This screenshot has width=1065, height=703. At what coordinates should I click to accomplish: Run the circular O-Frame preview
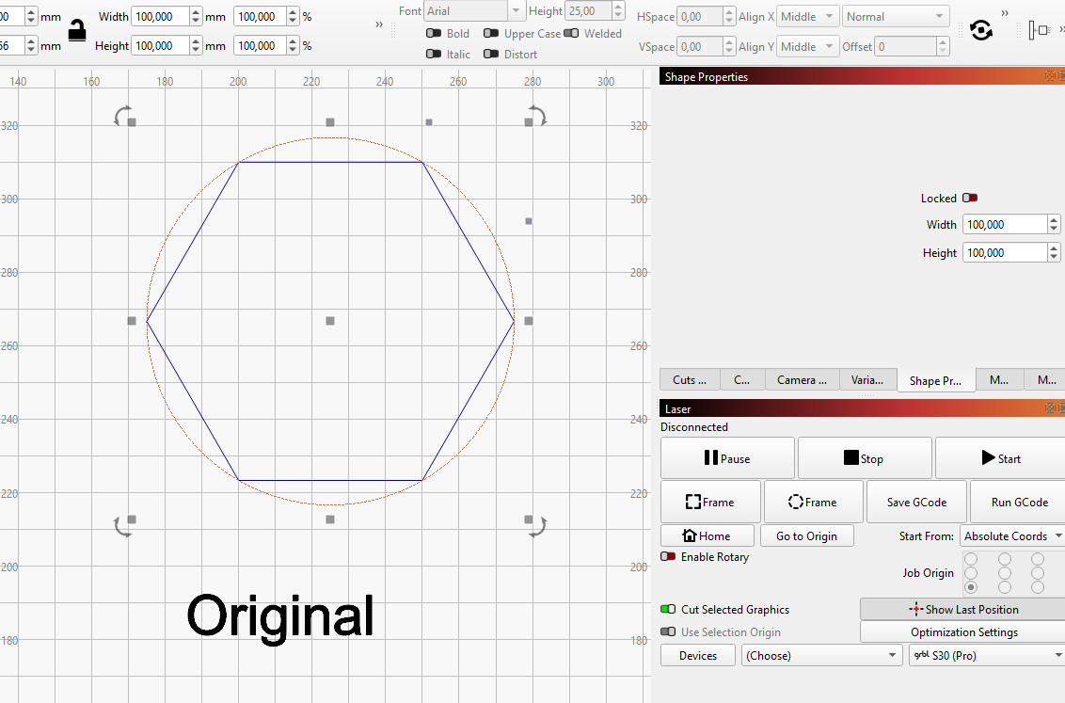point(813,502)
